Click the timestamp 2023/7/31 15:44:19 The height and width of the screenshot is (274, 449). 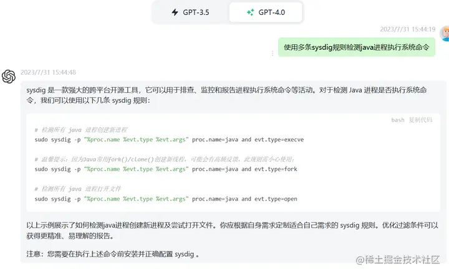407,29
